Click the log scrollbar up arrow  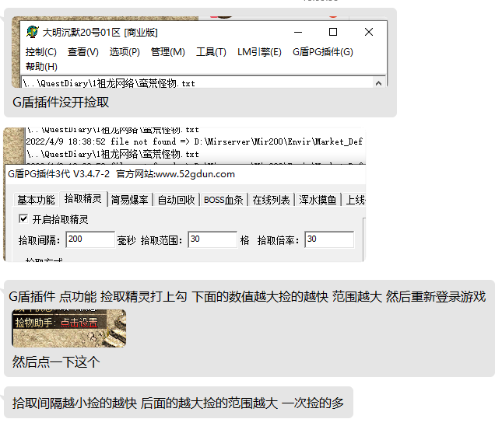coord(378,83)
